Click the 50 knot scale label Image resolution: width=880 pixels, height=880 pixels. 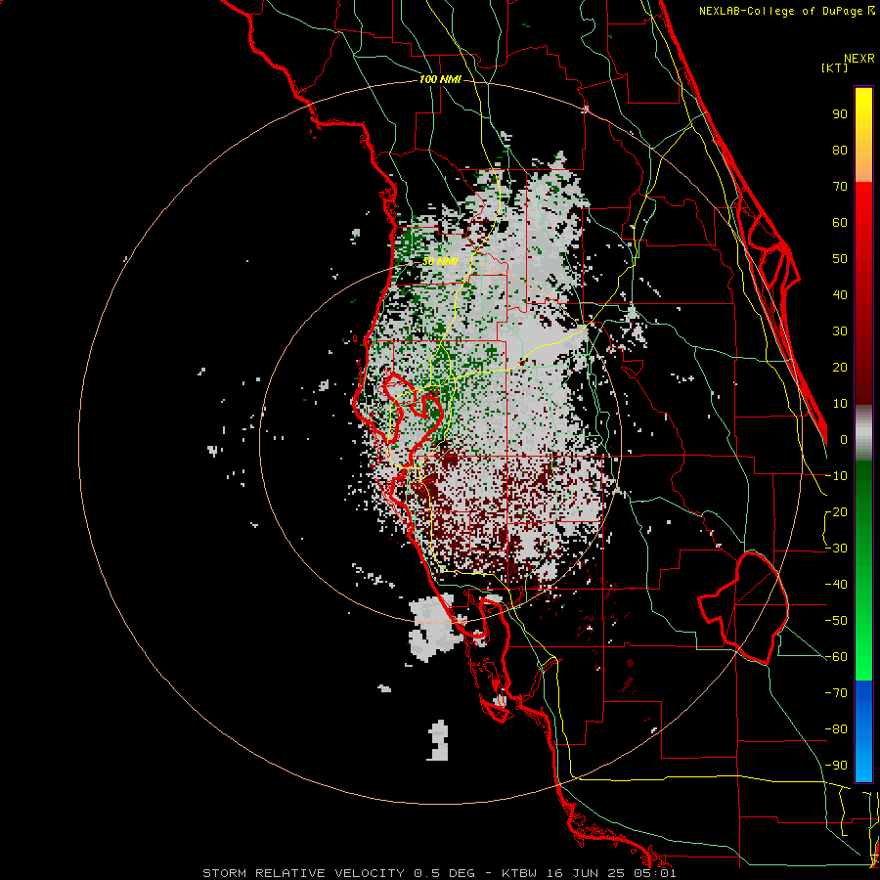tap(840, 259)
